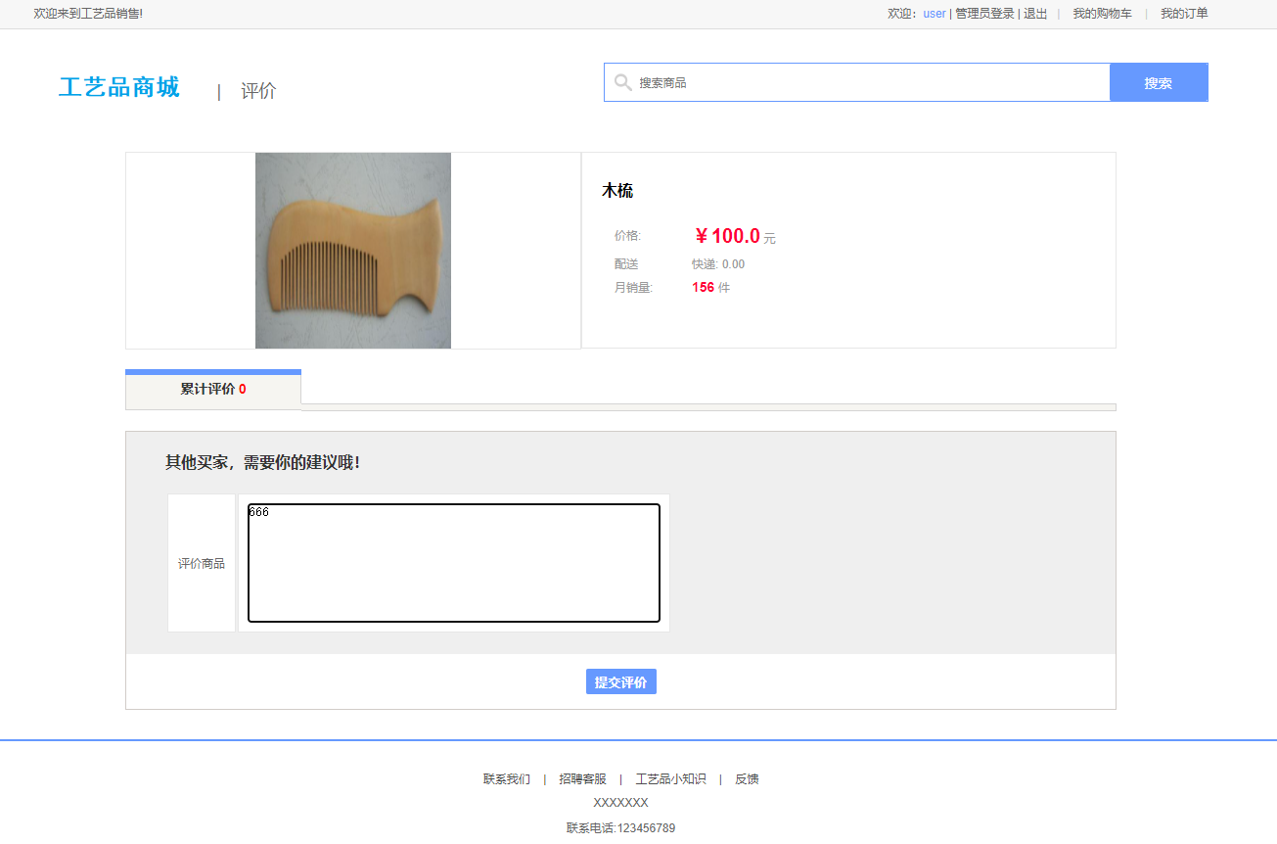Click 退出 to log out
The image size is (1277, 844).
(1034, 13)
